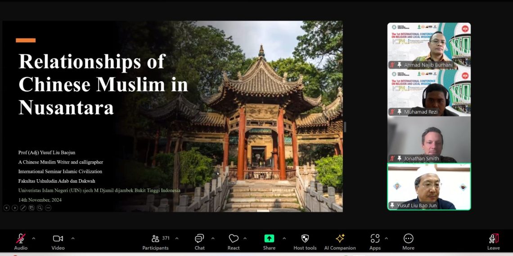
Task: Expand the Audio options arrow
Action: pos(34,238)
